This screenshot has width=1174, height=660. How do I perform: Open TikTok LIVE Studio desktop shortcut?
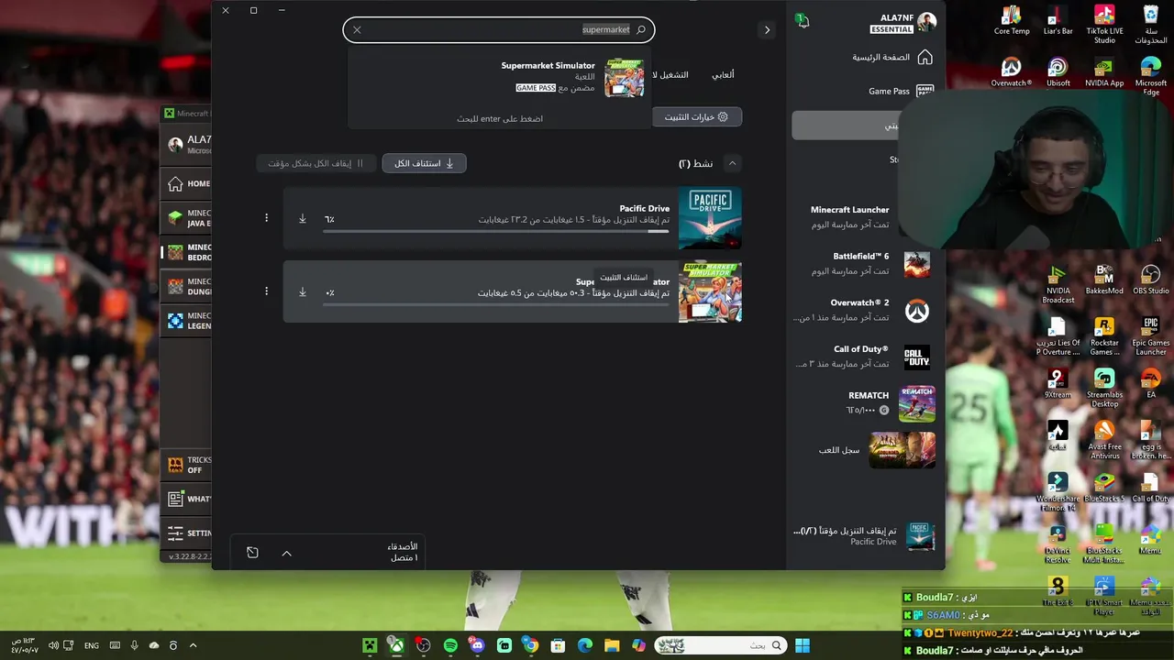tap(1104, 25)
